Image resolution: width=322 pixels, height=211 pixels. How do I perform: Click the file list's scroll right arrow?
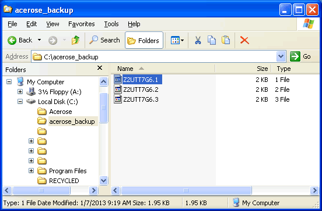click(314, 190)
